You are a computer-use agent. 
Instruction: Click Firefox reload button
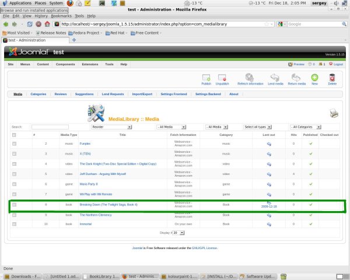click(30, 24)
